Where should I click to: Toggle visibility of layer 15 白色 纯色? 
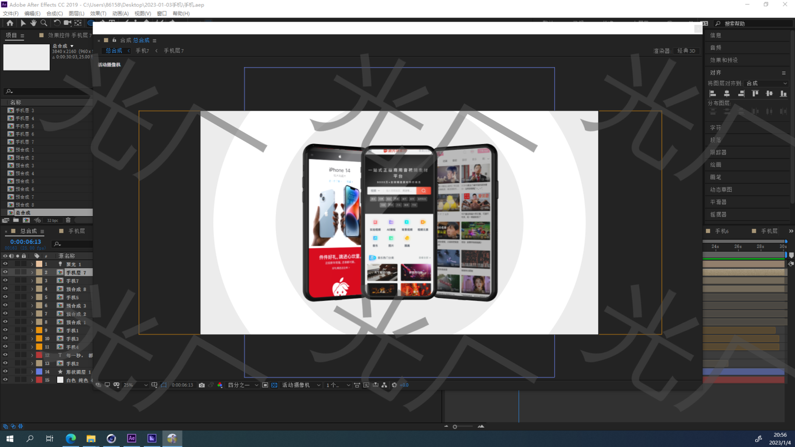click(x=5, y=380)
